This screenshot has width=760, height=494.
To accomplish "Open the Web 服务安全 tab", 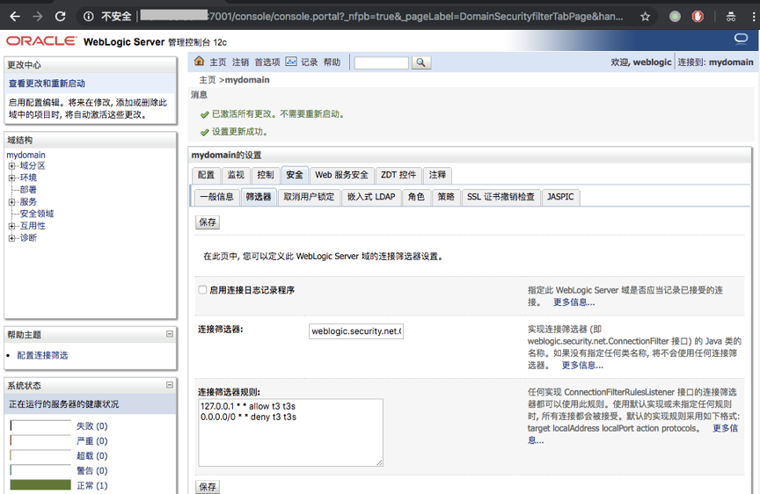I will (x=341, y=175).
